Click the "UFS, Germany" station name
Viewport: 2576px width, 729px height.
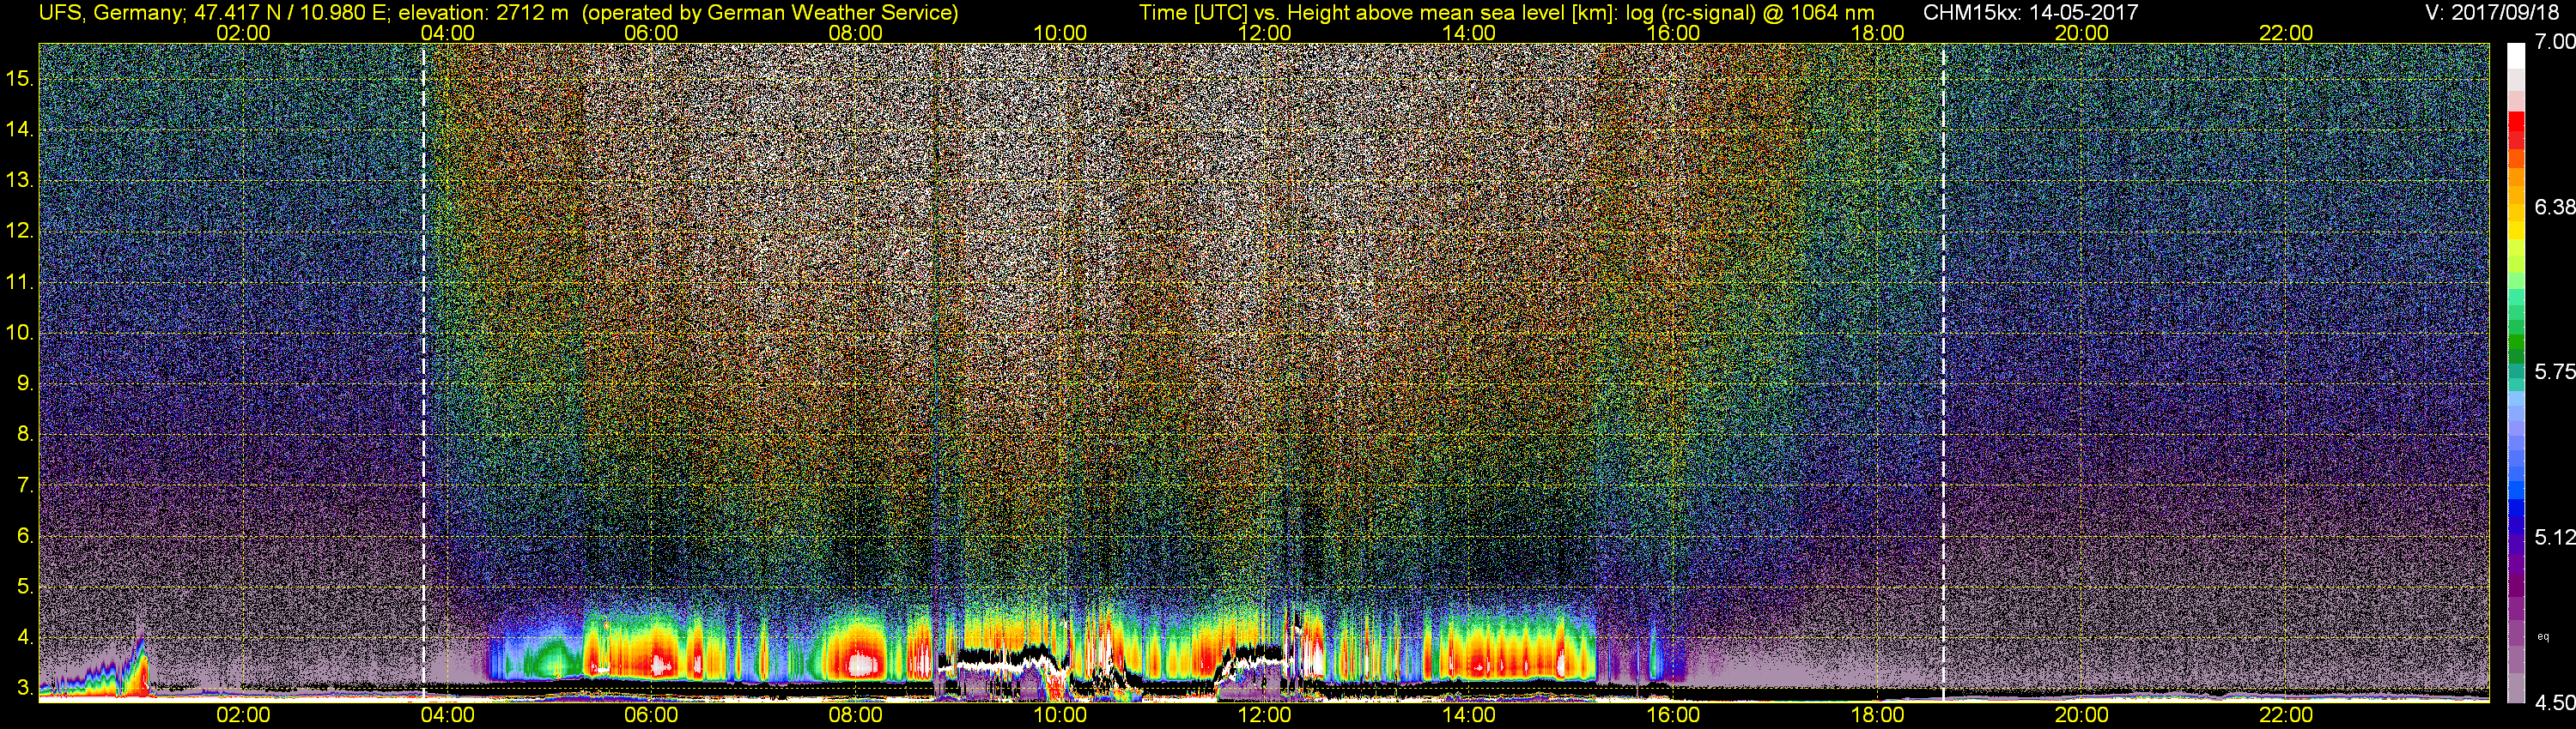pos(110,12)
